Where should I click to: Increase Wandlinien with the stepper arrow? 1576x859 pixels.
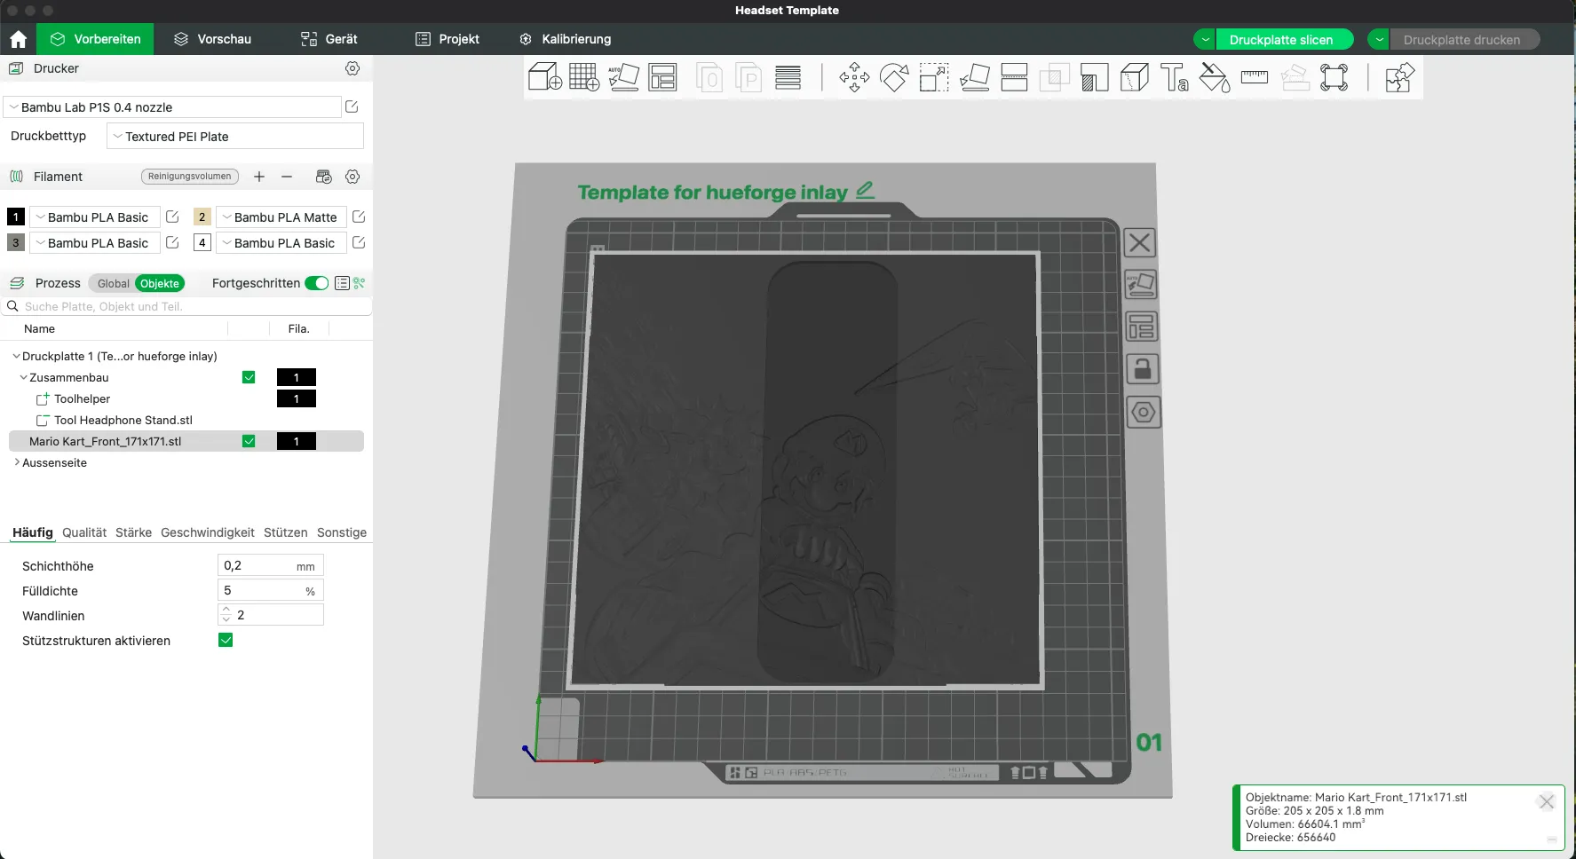(x=226, y=610)
